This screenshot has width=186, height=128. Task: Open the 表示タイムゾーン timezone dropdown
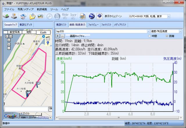(169, 16)
